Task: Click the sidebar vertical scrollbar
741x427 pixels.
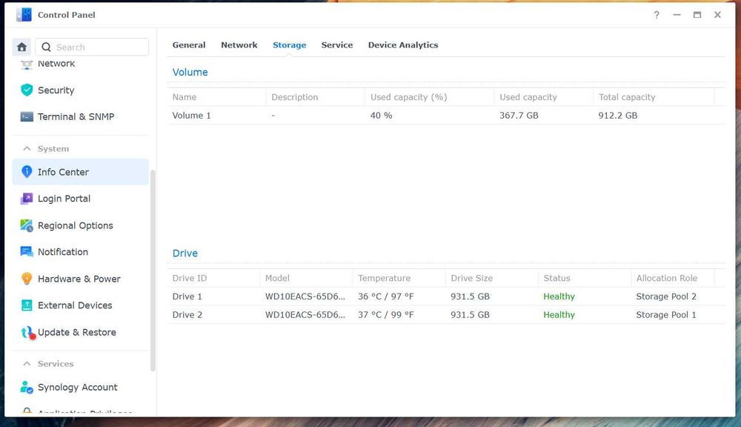Action: click(x=153, y=271)
